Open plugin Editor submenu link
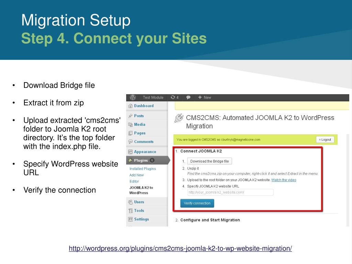Image resolution: width=352 pixels, height=264 pixels. pyautogui.click(x=134, y=181)
